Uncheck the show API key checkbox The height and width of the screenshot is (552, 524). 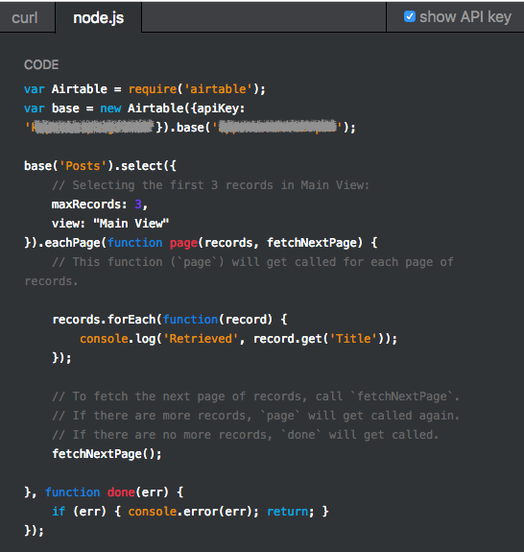[410, 16]
